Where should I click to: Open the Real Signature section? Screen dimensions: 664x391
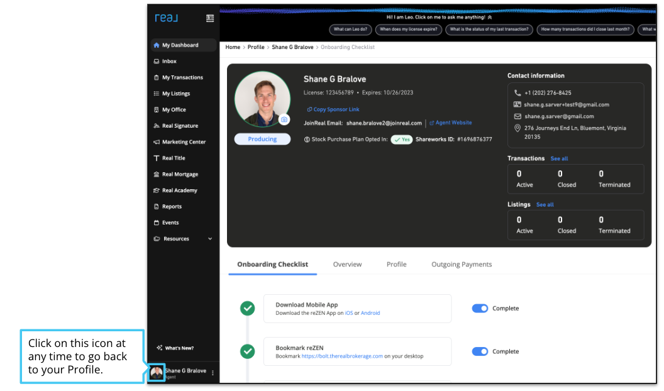click(x=180, y=126)
